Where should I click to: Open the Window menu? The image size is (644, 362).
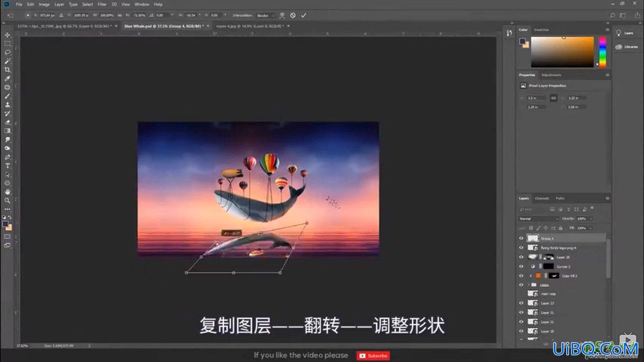(142, 4)
